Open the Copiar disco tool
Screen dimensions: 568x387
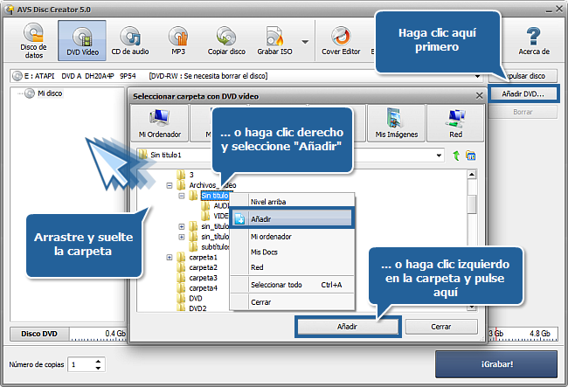tap(226, 40)
